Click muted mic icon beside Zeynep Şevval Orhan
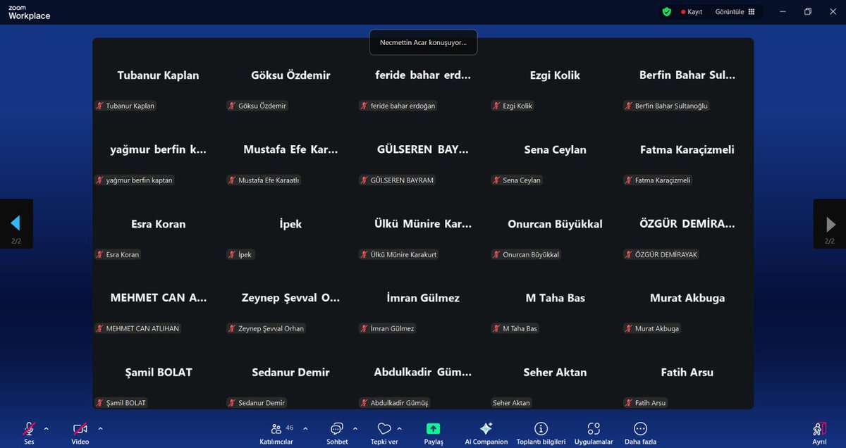The height and width of the screenshot is (448, 846). point(232,328)
